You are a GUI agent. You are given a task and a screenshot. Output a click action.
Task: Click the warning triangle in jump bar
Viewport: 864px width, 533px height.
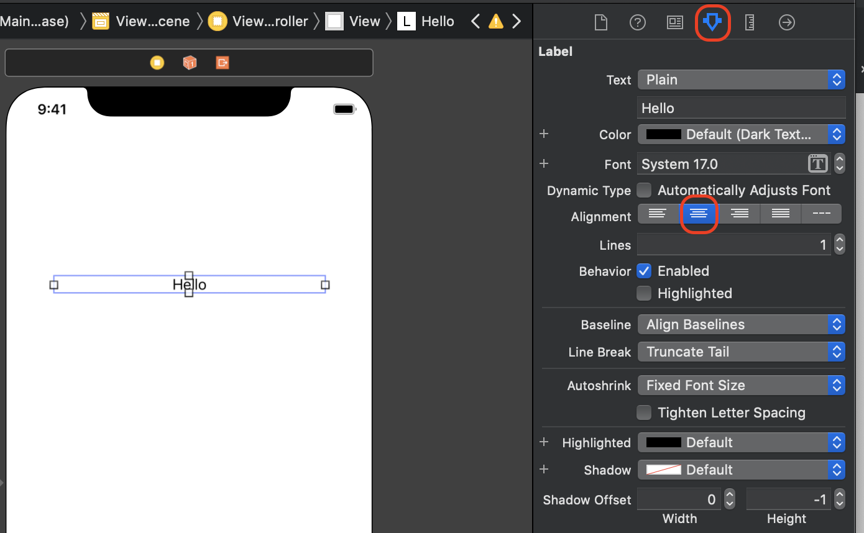pos(496,22)
